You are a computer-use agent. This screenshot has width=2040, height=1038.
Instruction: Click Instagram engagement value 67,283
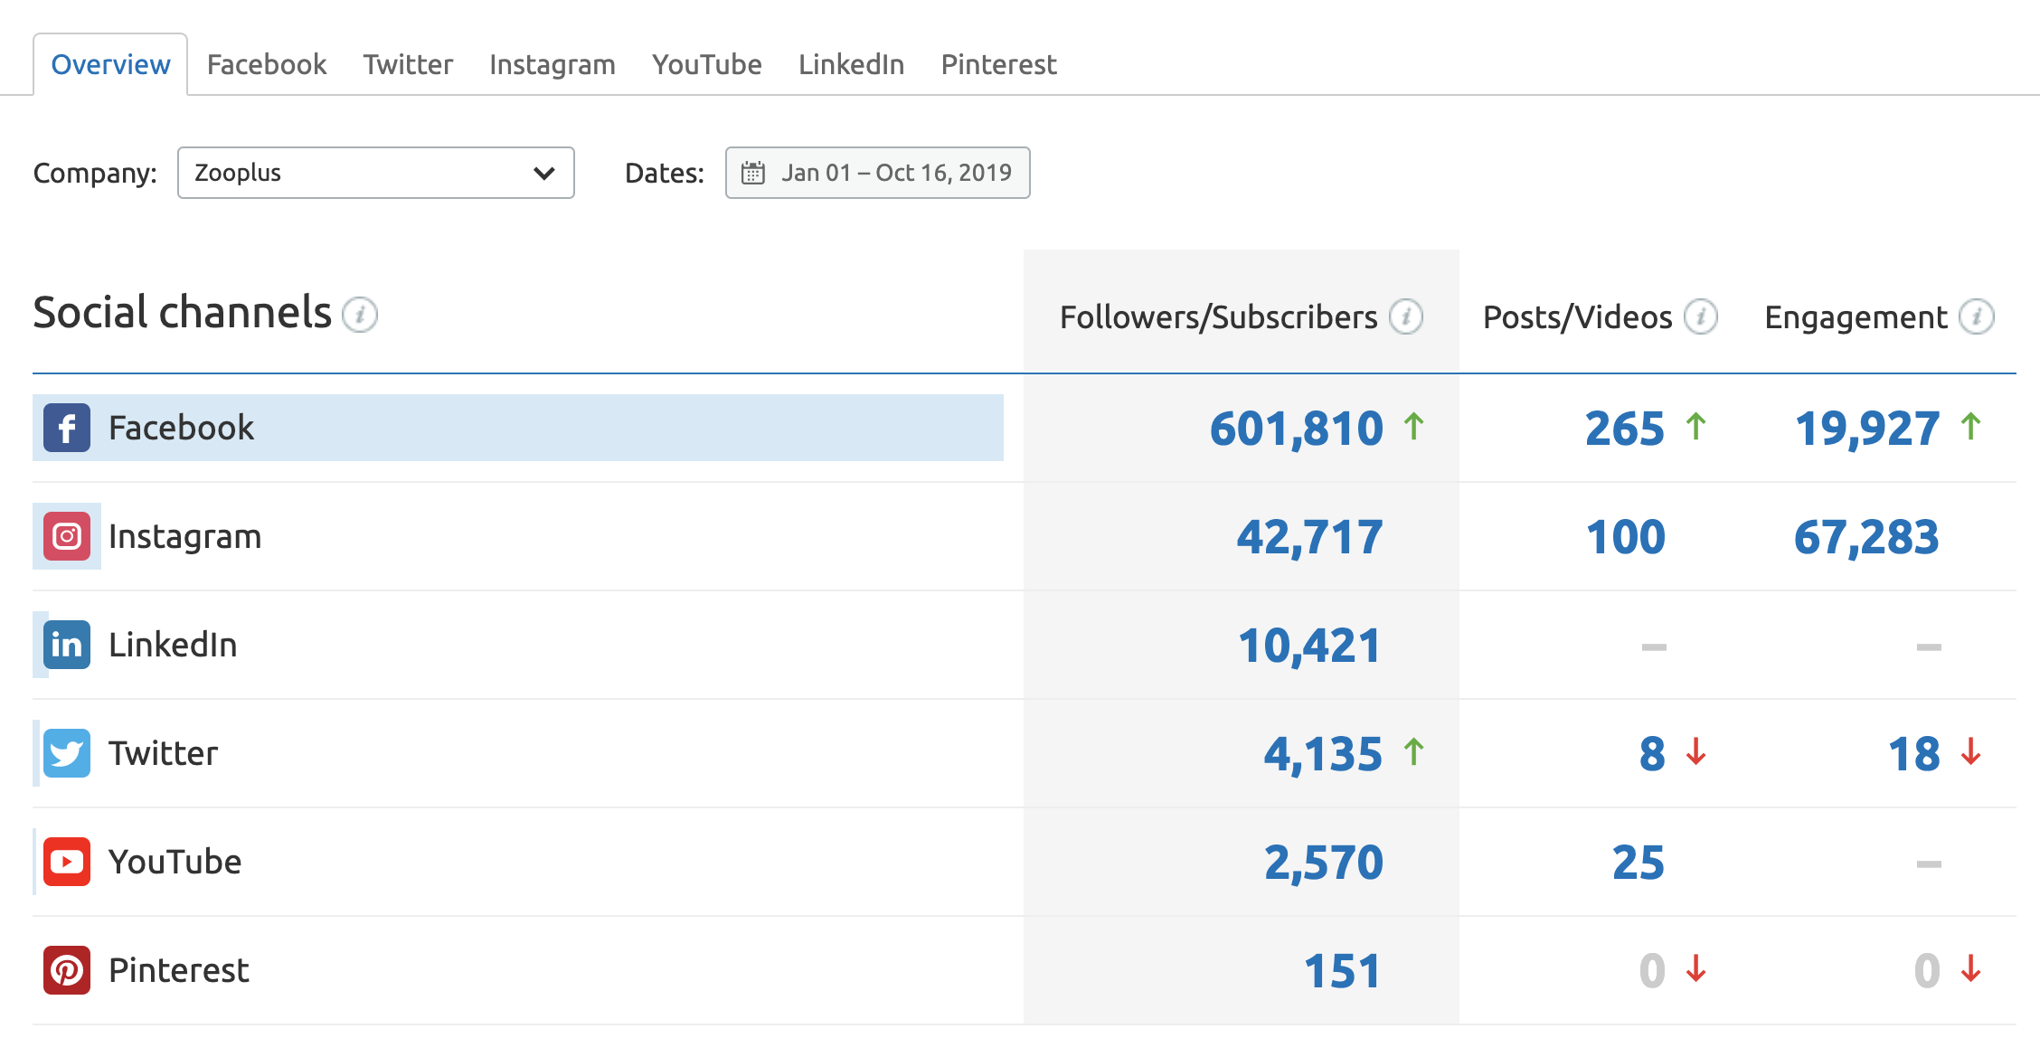point(1866,537)
